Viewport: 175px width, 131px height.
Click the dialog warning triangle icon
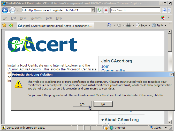(x=18, y=84)
